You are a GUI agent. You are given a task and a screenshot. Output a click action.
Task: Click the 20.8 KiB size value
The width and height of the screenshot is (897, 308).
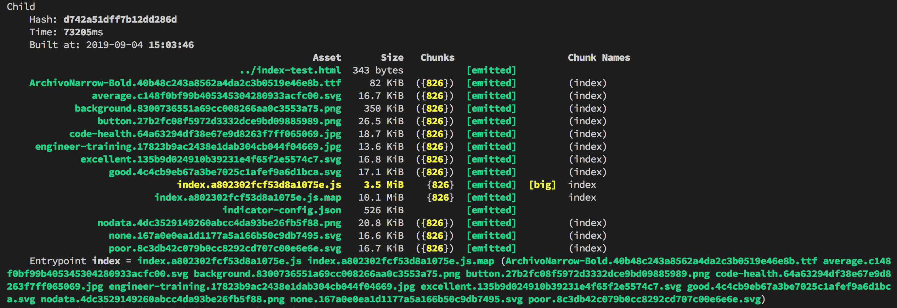381,223
